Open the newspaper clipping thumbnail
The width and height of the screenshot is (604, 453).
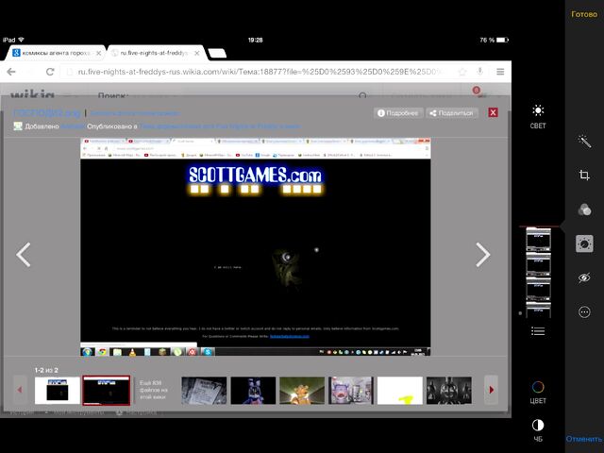click(x=204, y=390)
